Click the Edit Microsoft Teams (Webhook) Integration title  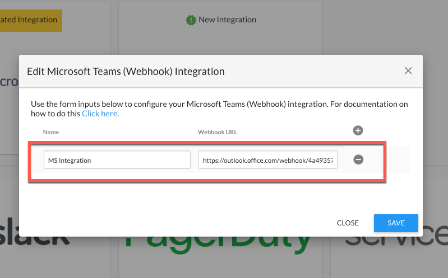click(126, 71)
